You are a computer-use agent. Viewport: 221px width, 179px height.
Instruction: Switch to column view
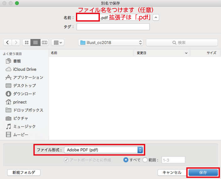tap(45, 42)
